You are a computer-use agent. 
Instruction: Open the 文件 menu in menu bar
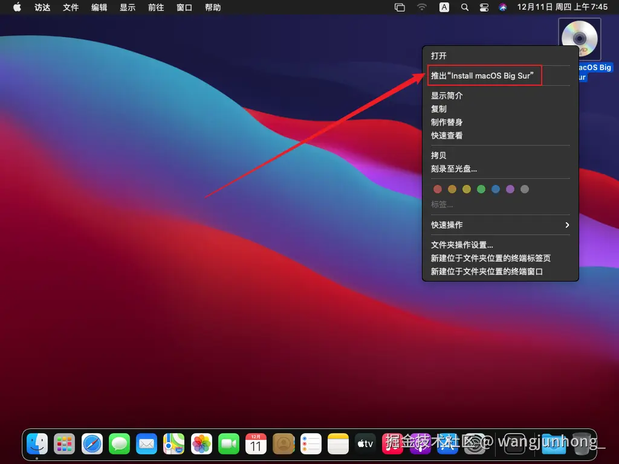pos(71,7)
